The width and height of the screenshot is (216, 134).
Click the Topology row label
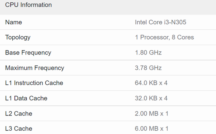click(x=18, y=37)
